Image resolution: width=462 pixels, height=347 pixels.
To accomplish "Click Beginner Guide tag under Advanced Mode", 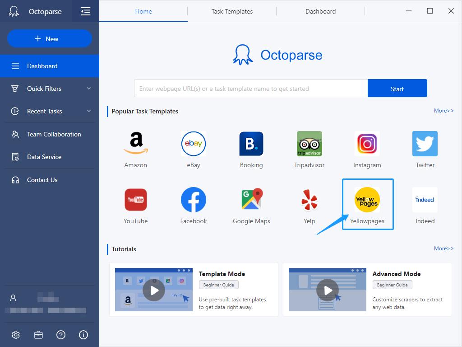I will click(x=392, y=285).
